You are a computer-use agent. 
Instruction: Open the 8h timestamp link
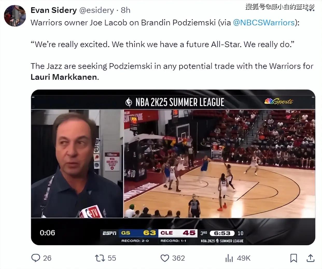point(125,10)
